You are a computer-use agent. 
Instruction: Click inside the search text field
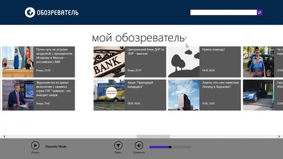[223, 12]
